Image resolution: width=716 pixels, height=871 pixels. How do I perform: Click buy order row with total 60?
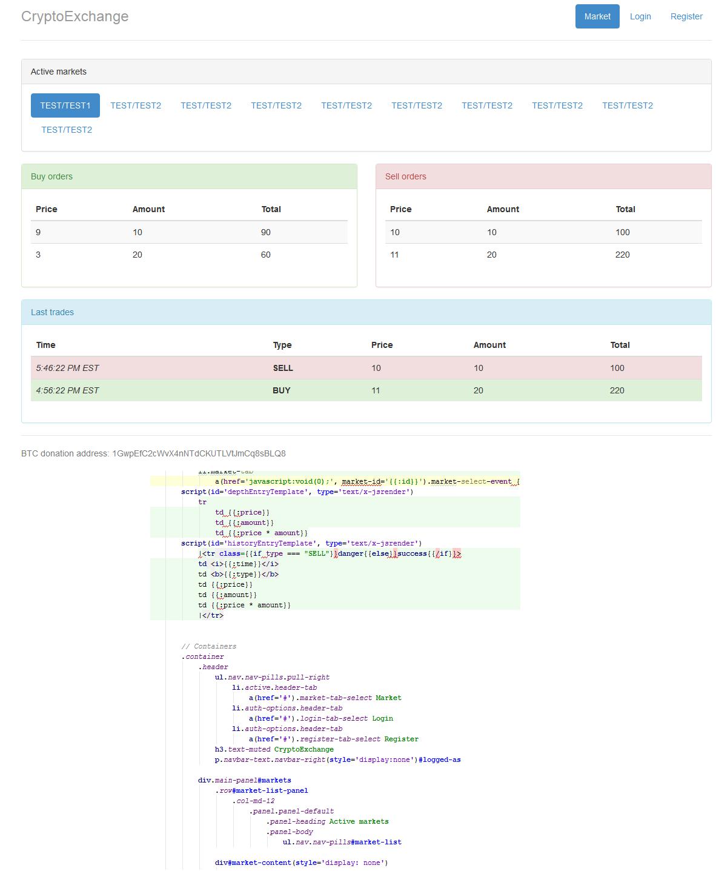coord(189,255)
